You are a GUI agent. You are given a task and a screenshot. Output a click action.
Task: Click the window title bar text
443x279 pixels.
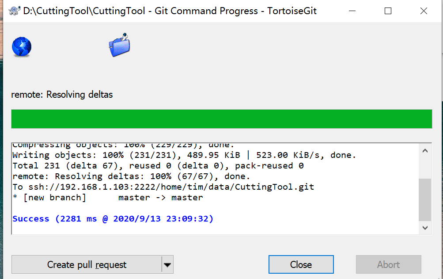tap(170, 11)
